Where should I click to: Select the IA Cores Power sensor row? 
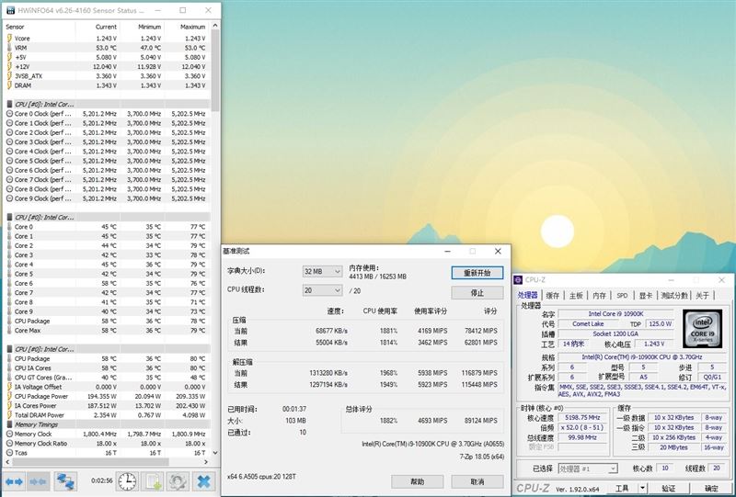pos(107,405)
